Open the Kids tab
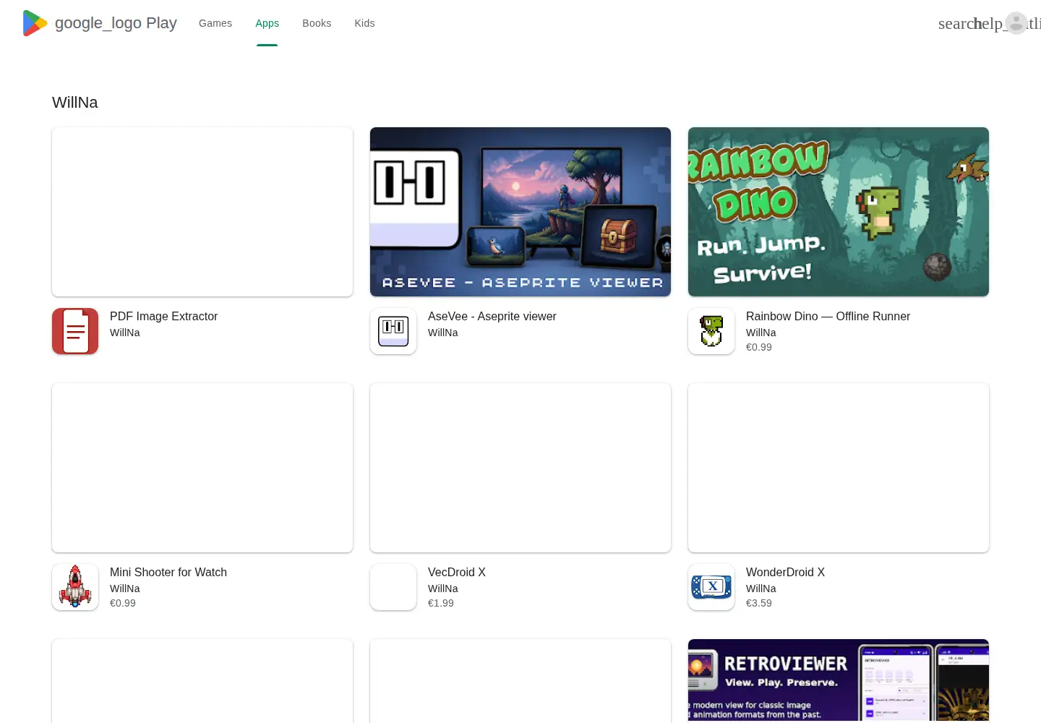This screenshot has height=723, width=1041. (x=364, y=23)
